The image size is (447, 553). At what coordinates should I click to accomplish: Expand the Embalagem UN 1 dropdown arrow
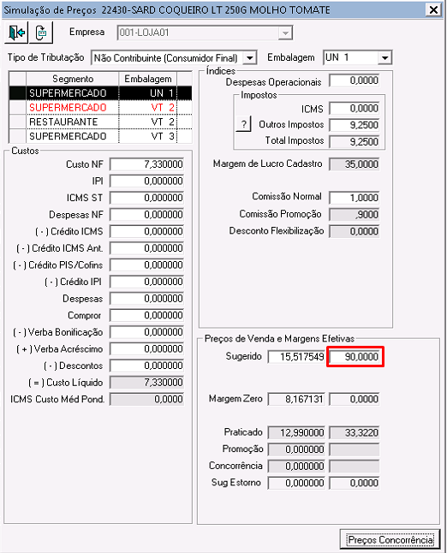point(384,57)
